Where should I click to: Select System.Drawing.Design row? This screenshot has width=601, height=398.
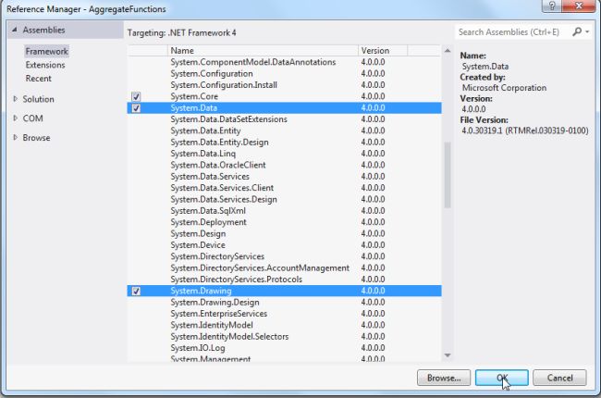point(284,303)
